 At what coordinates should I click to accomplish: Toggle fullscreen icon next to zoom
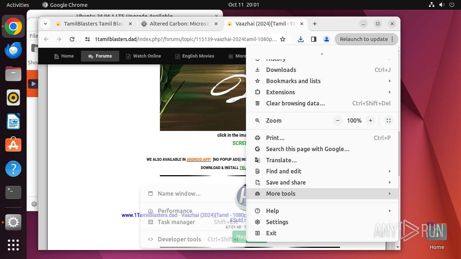(388, 121)
